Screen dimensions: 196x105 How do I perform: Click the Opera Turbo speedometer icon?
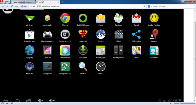[x=12, y=103]
